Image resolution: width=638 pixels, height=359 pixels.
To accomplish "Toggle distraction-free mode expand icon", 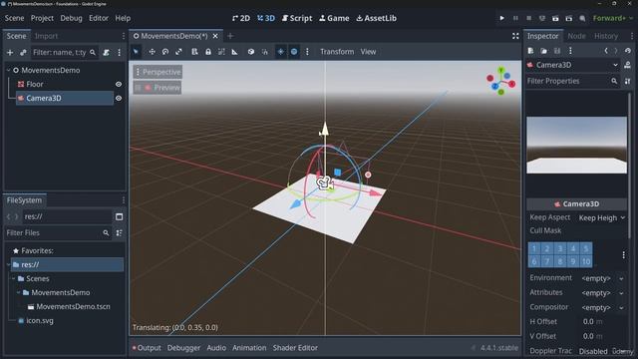I will click(x=515, y=36).
